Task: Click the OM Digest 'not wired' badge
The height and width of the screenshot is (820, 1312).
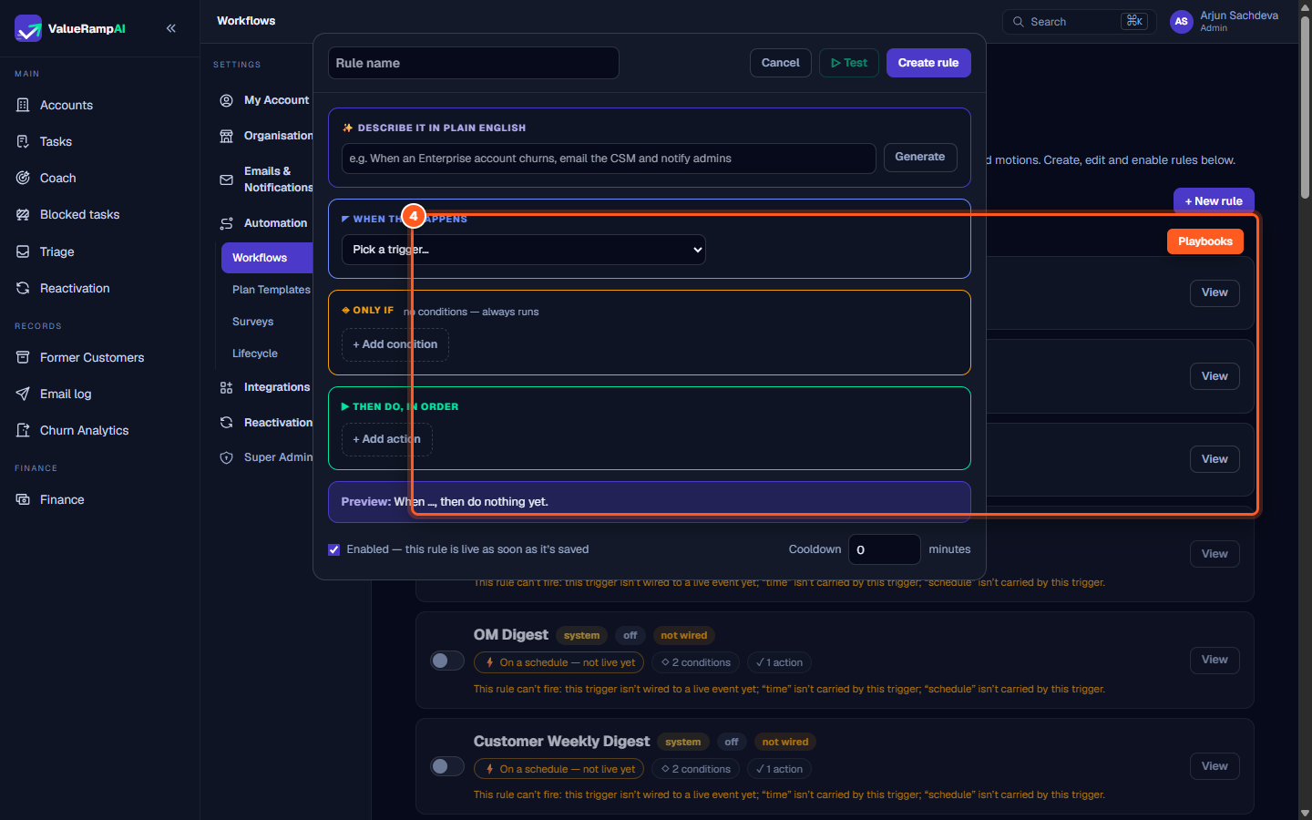Action: pos(683,635)
